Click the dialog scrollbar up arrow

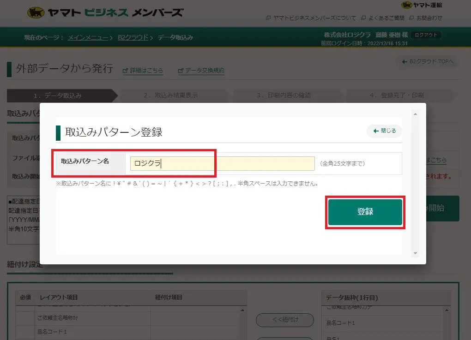pyautogui.click(x=415, y=114)
